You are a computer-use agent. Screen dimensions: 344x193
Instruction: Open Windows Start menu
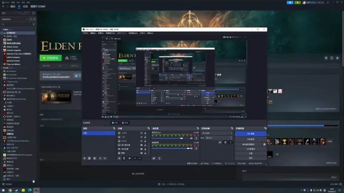3,190
